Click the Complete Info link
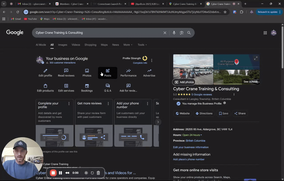 (x=140, y=63)
